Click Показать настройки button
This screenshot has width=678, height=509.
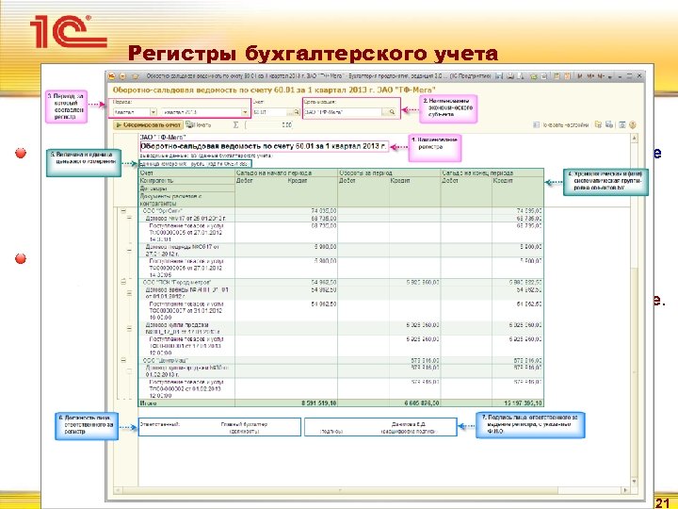click(x=561, y=125)
